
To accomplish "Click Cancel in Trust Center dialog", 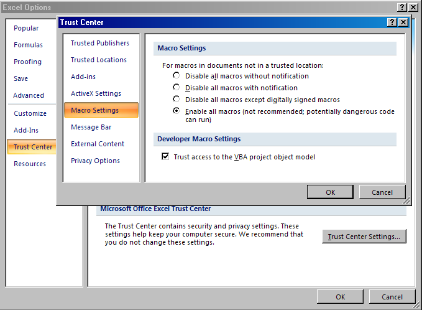I will [382, 192].
